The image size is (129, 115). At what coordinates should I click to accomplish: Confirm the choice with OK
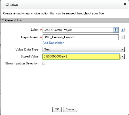57,109
